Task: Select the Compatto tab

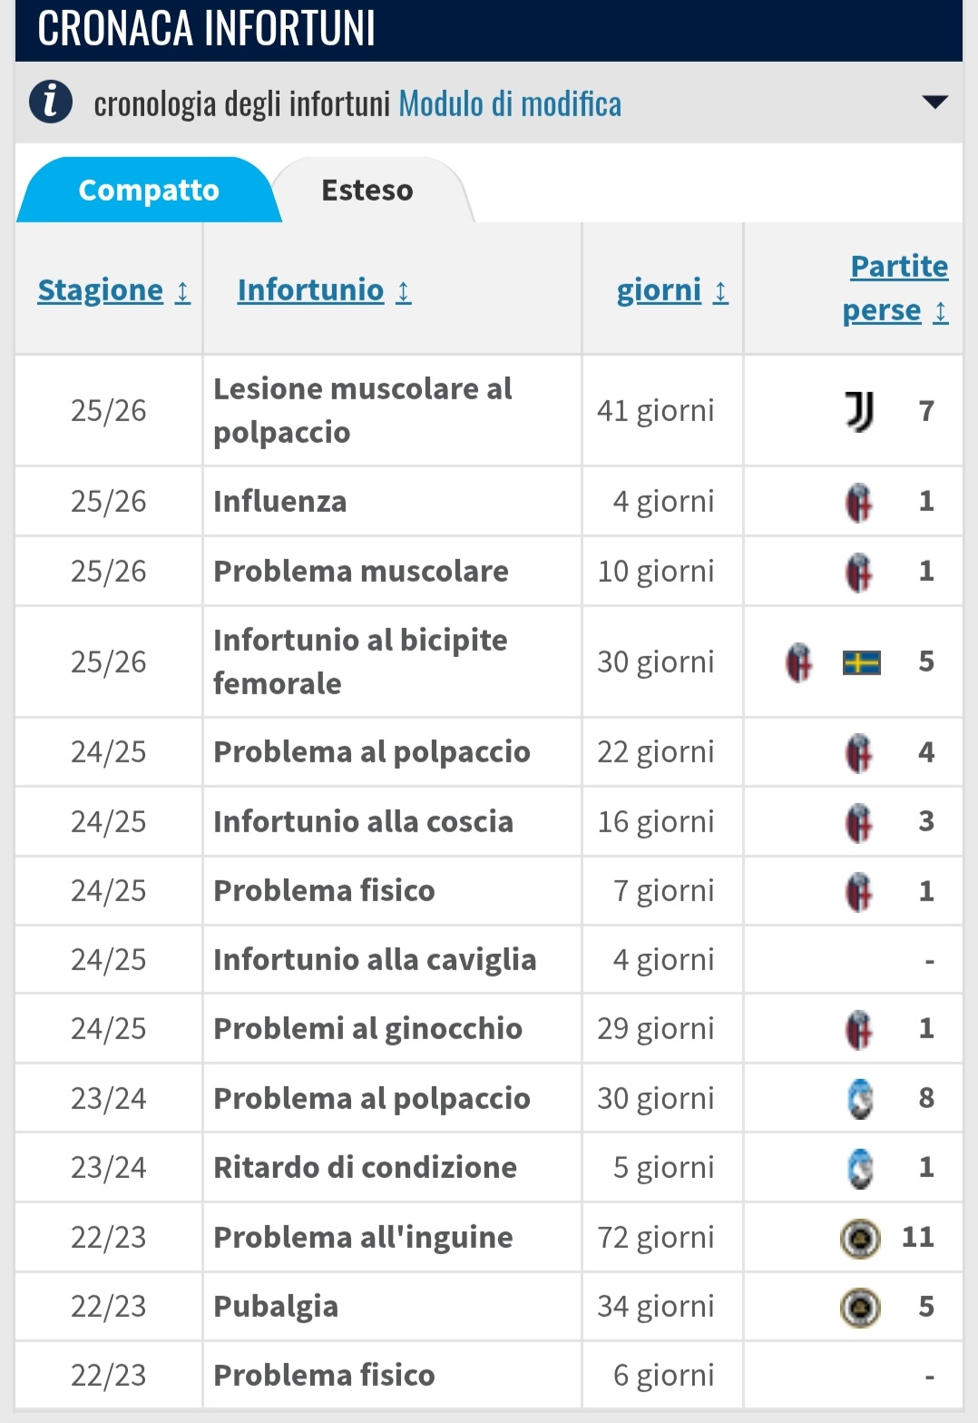Action: [x=149, y=191]
